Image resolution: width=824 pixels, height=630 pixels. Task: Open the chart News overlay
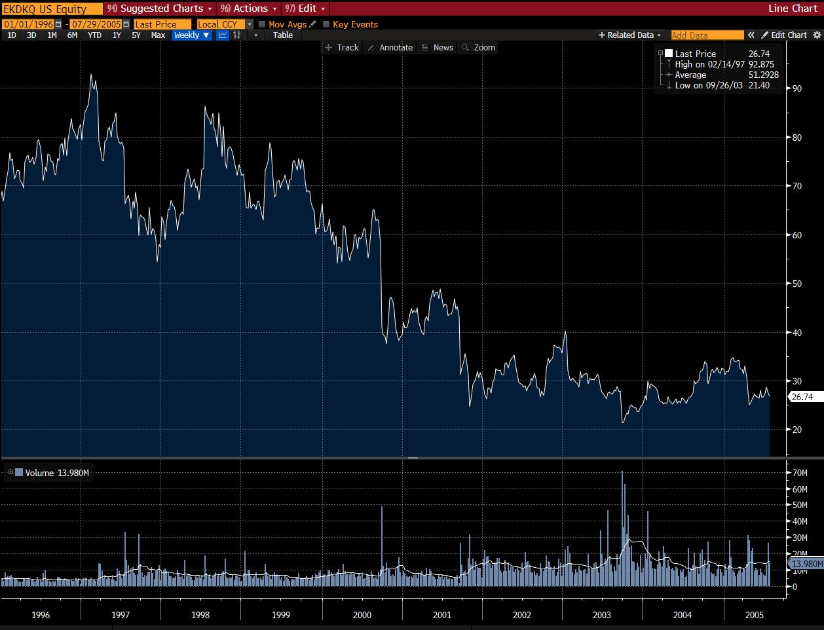[x=437, y=48]
